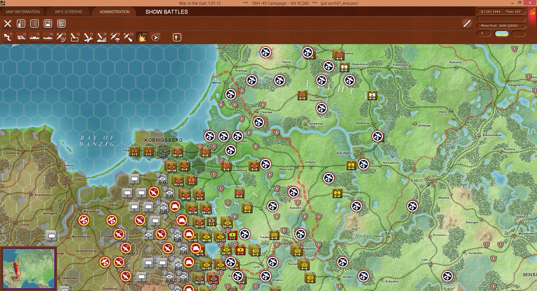Select the ADMINISTRATION tab
This screenshot has height=291, width=537.
click(114, 12)
